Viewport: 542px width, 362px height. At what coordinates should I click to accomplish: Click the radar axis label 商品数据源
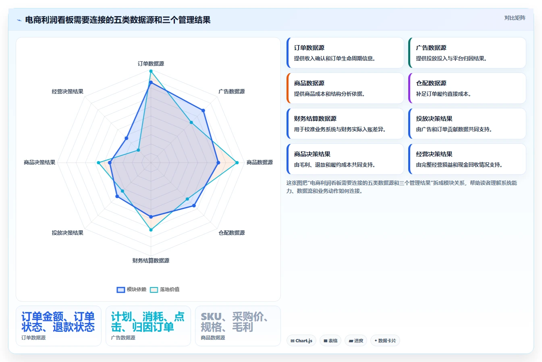pyautogui.click(x=260, y=162)
